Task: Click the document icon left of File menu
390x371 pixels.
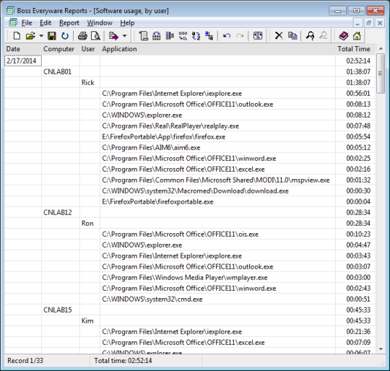Action: point(13,22)
